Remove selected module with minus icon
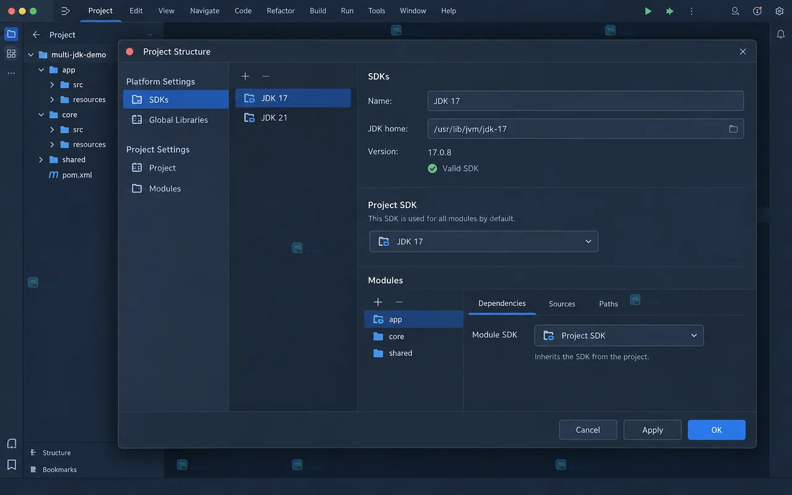Viewport: 792px width, 495px height. (x=398, y=302)
